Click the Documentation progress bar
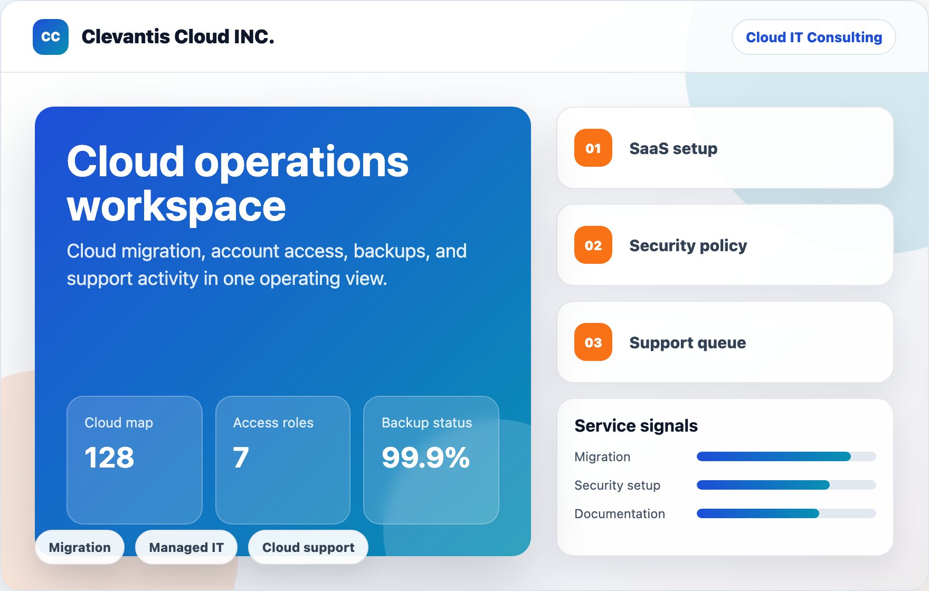This screenshot has width=929, height=591. (x=786, y=513)
